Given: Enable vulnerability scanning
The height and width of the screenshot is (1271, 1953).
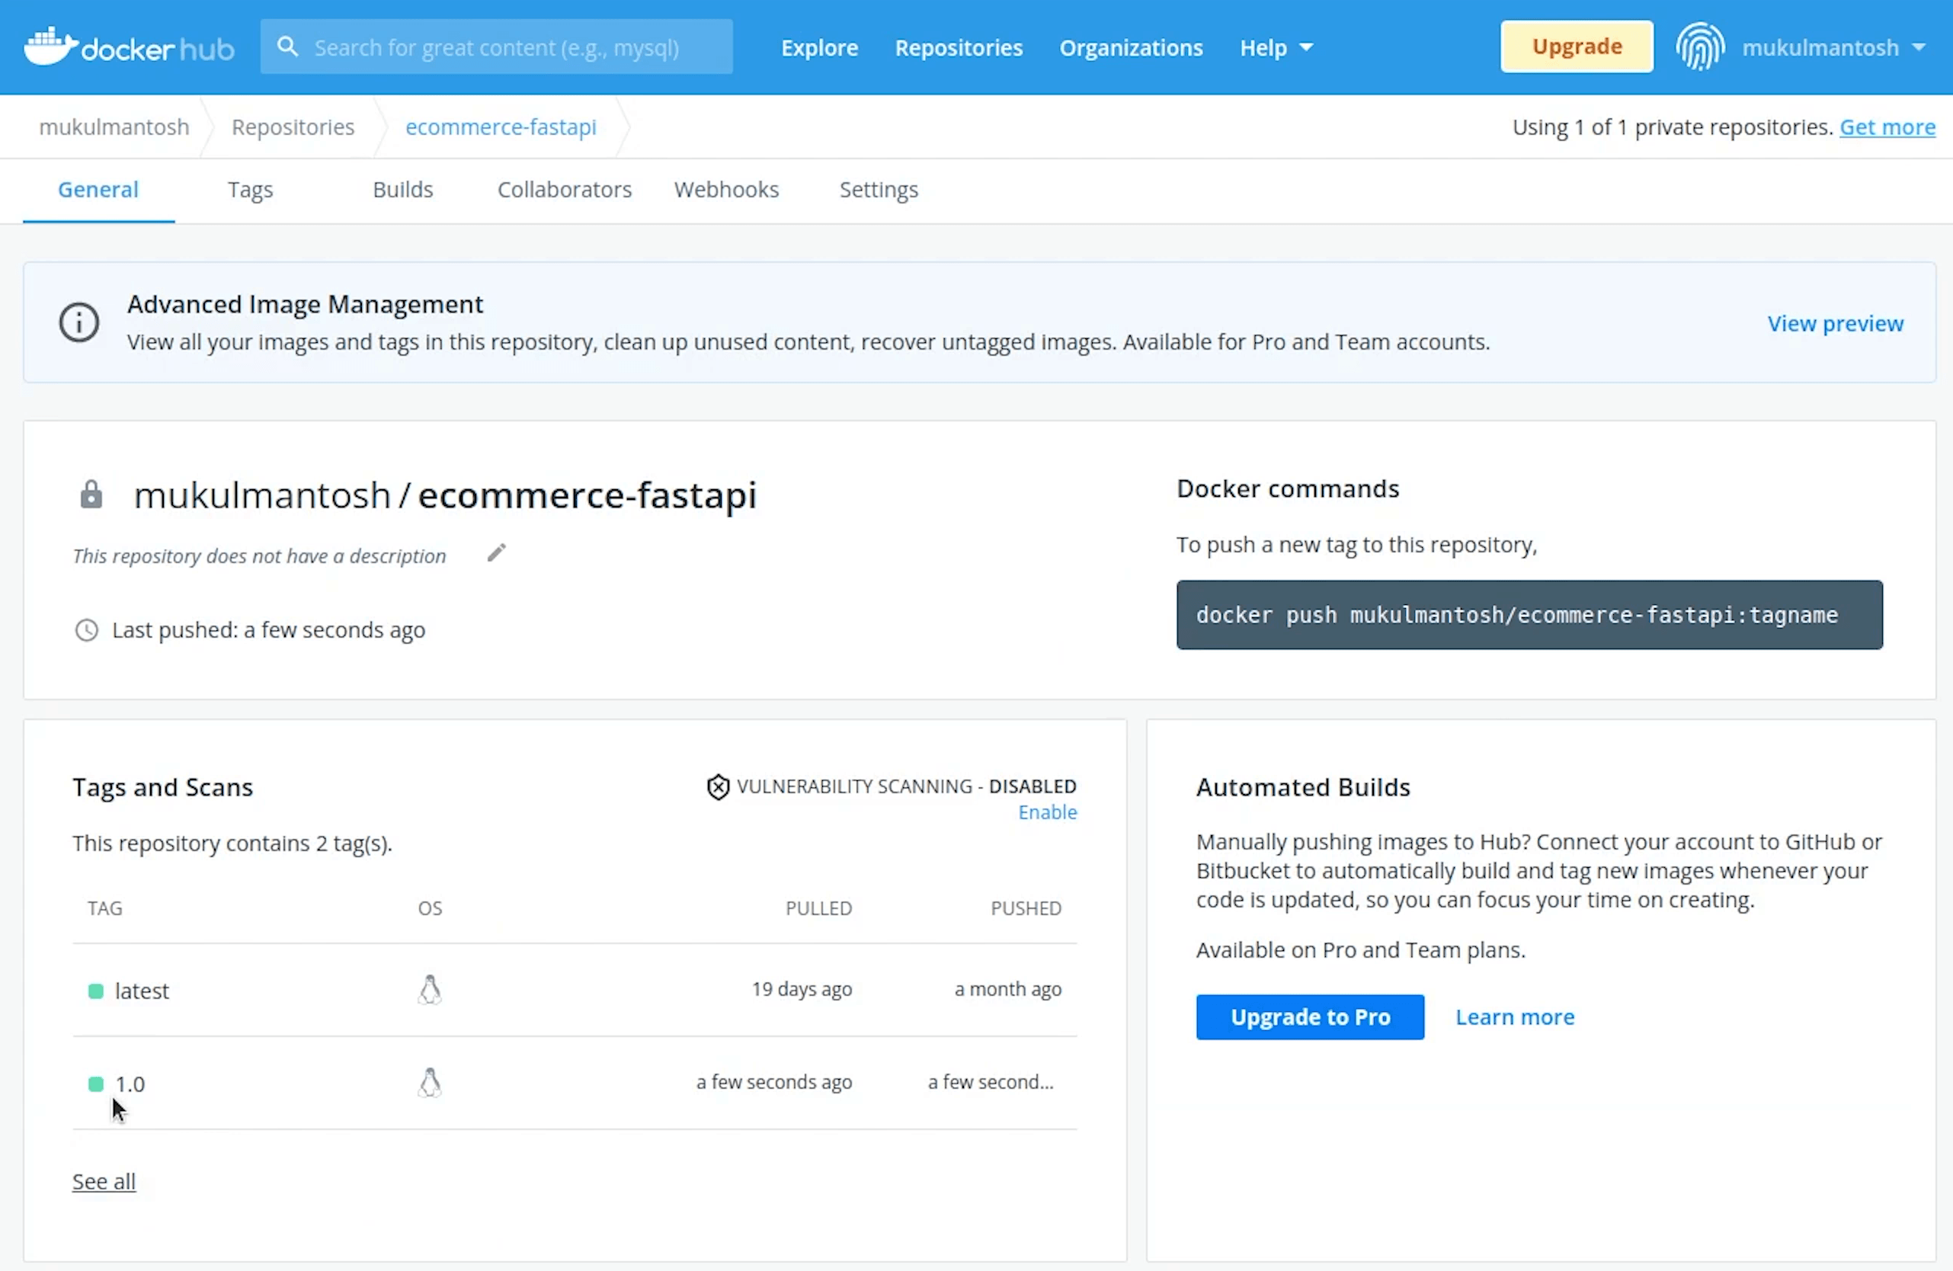Looking at the screenshot, I should coord(1047,812).
